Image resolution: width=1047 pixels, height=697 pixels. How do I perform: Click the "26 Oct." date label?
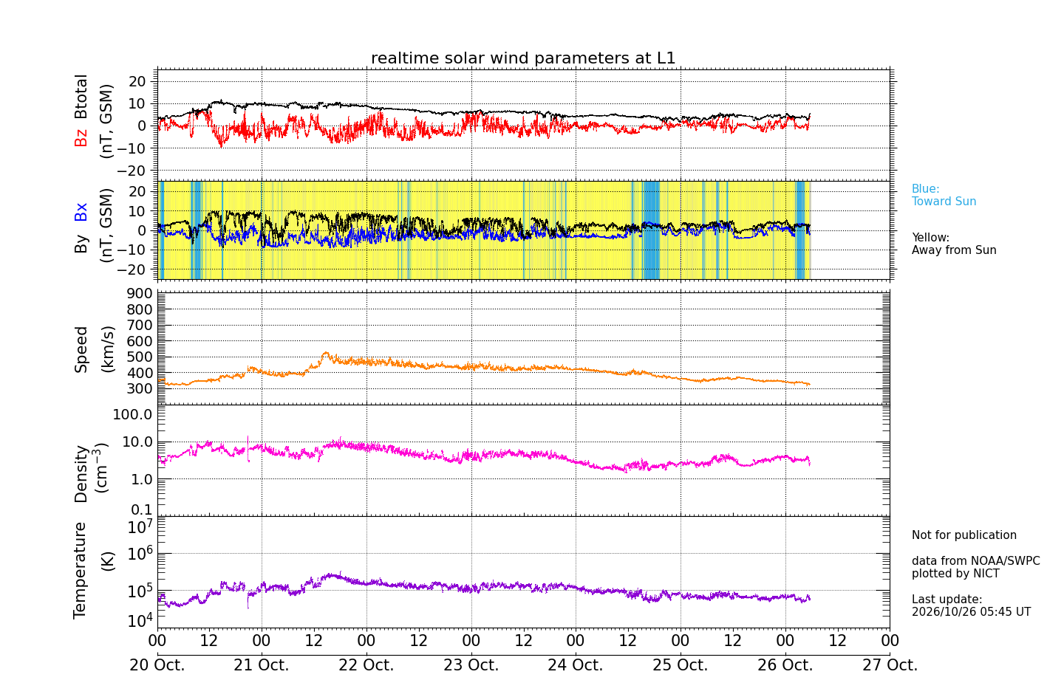coord(785,665)
